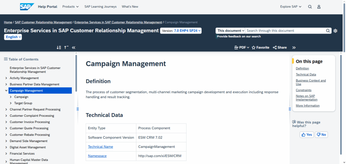Click the Table of Contents hamburger icon

pos(6,59)
